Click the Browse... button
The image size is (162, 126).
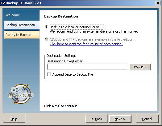(x=140, y=67)
